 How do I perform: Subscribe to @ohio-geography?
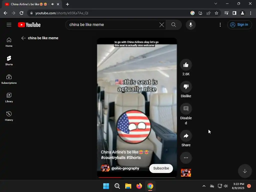pyautogui.click(x=161, y=168)
